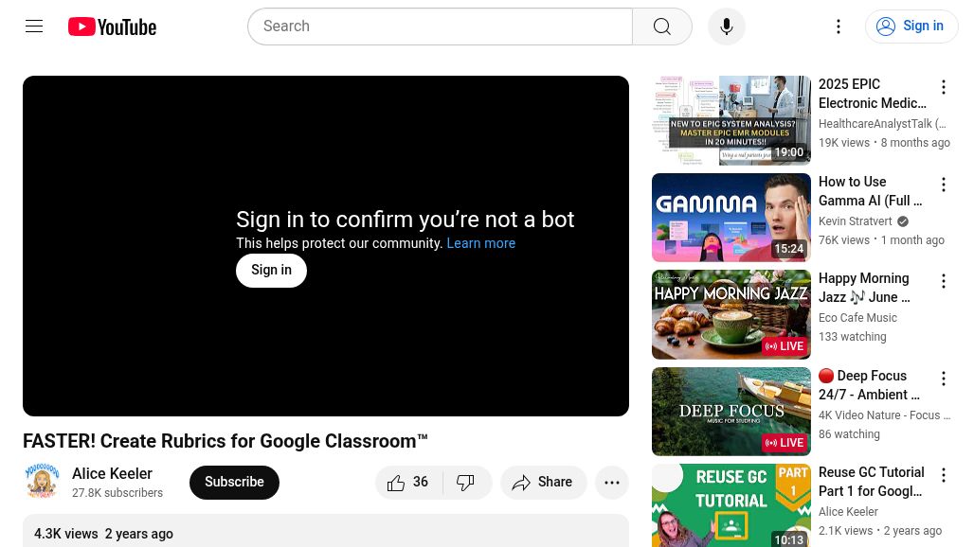Open the Happy Morning Jazz live thumbnail

pos(731,314)
